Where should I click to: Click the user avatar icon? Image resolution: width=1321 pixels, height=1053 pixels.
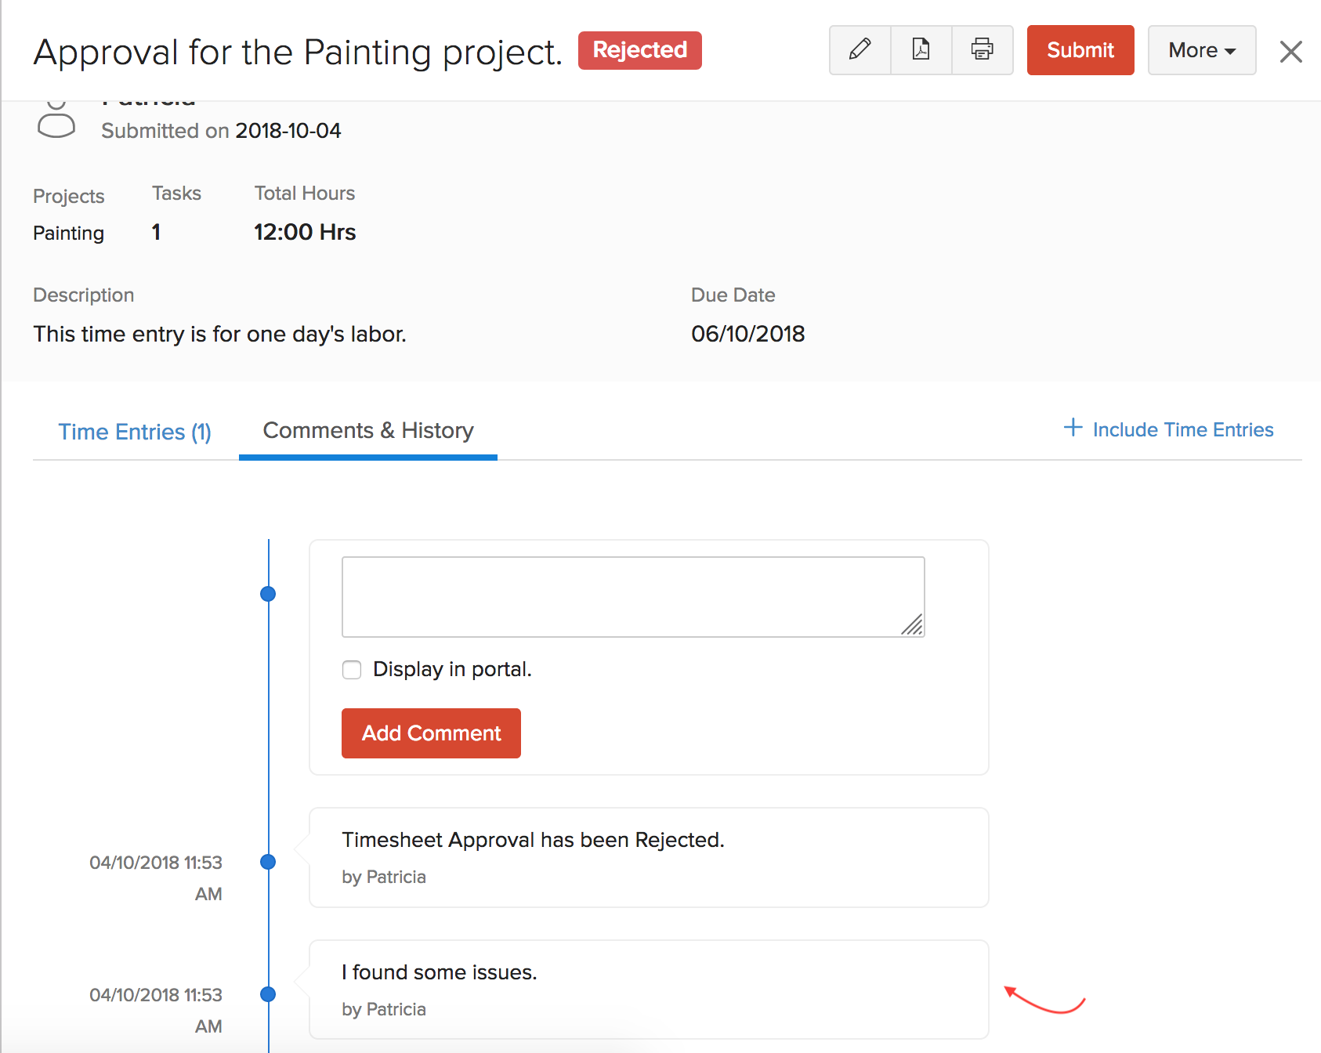(x=56, y=120)
